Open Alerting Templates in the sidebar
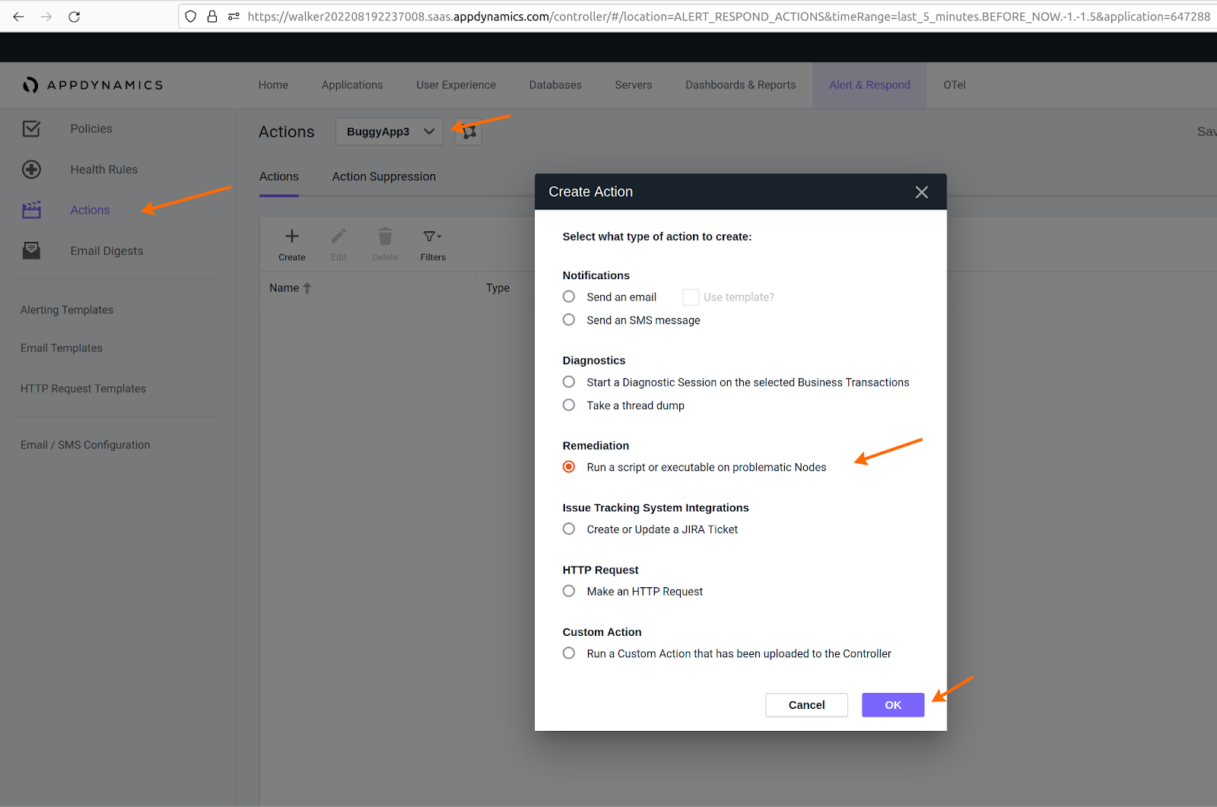 (x=67, y=310)
